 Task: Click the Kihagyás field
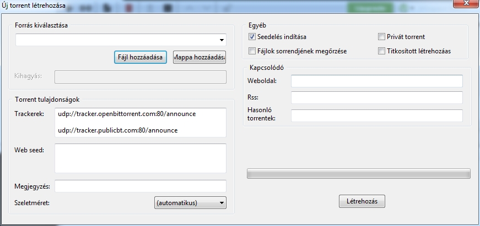(141, 77)
